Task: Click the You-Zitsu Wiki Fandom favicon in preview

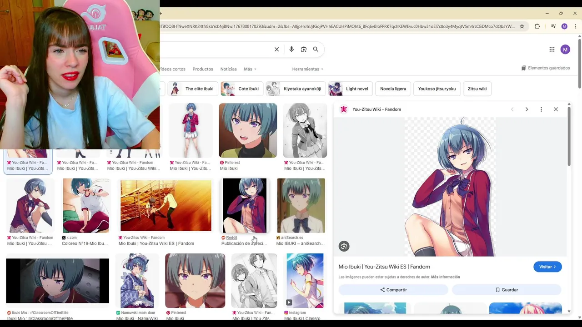Action: (344, 109)
